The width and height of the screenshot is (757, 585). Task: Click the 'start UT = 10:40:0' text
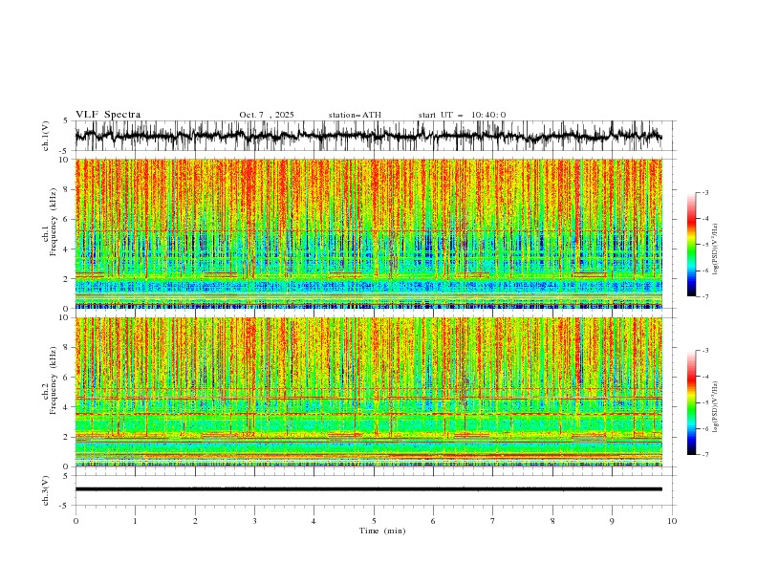click(462, 115)
